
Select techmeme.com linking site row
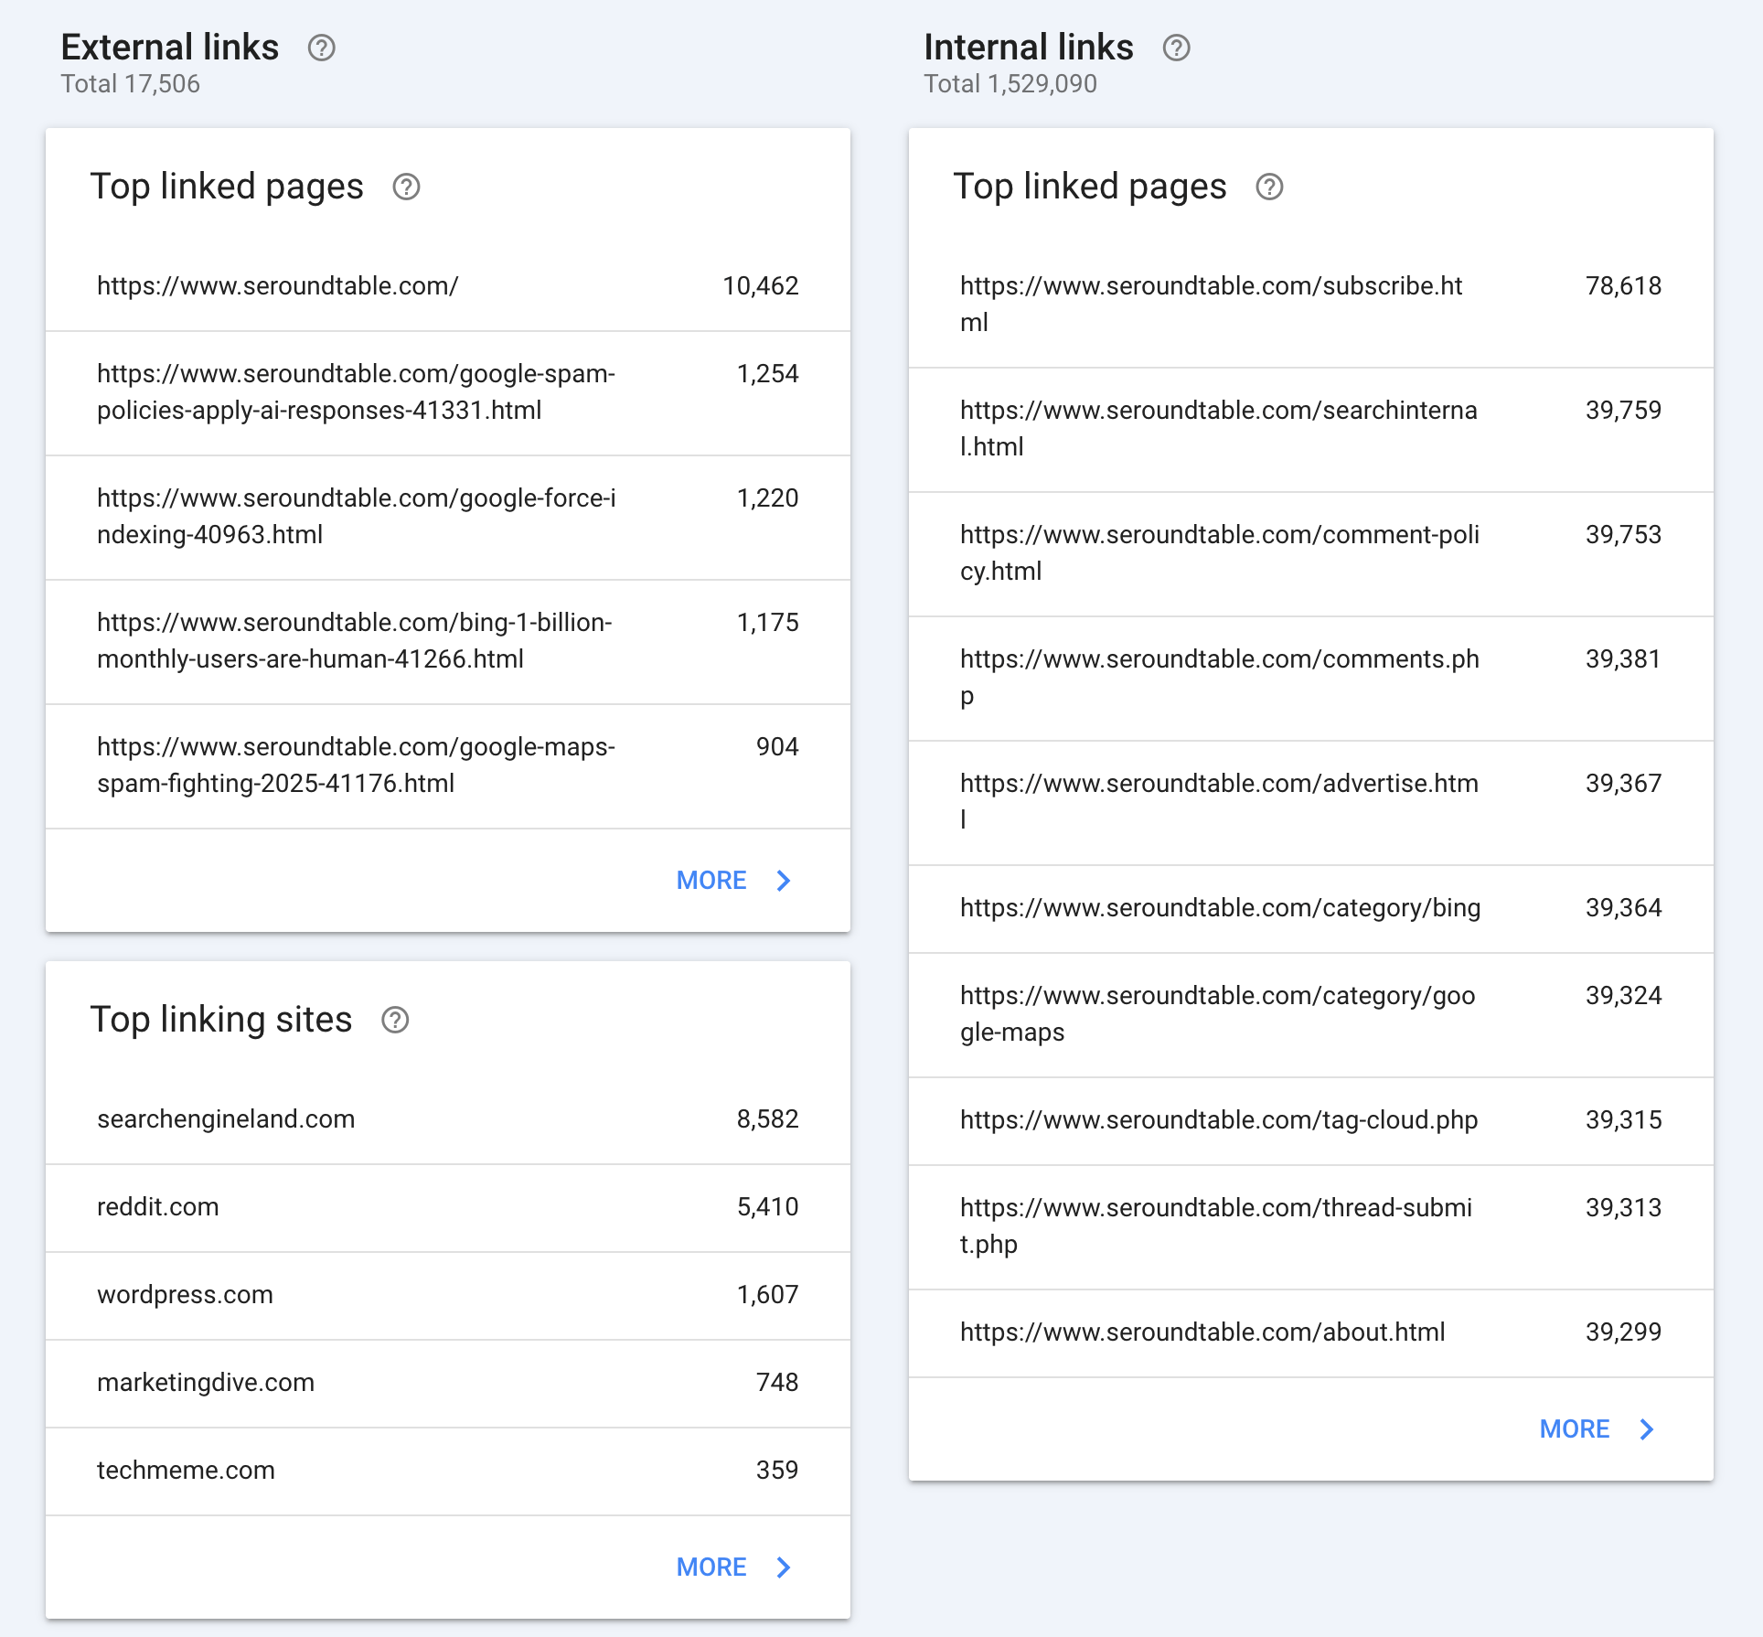448,1471
